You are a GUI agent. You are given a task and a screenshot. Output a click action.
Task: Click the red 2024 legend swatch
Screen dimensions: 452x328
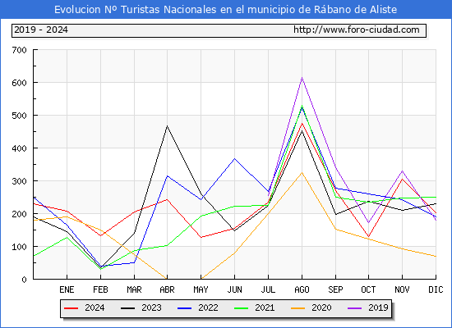(71, 308)
